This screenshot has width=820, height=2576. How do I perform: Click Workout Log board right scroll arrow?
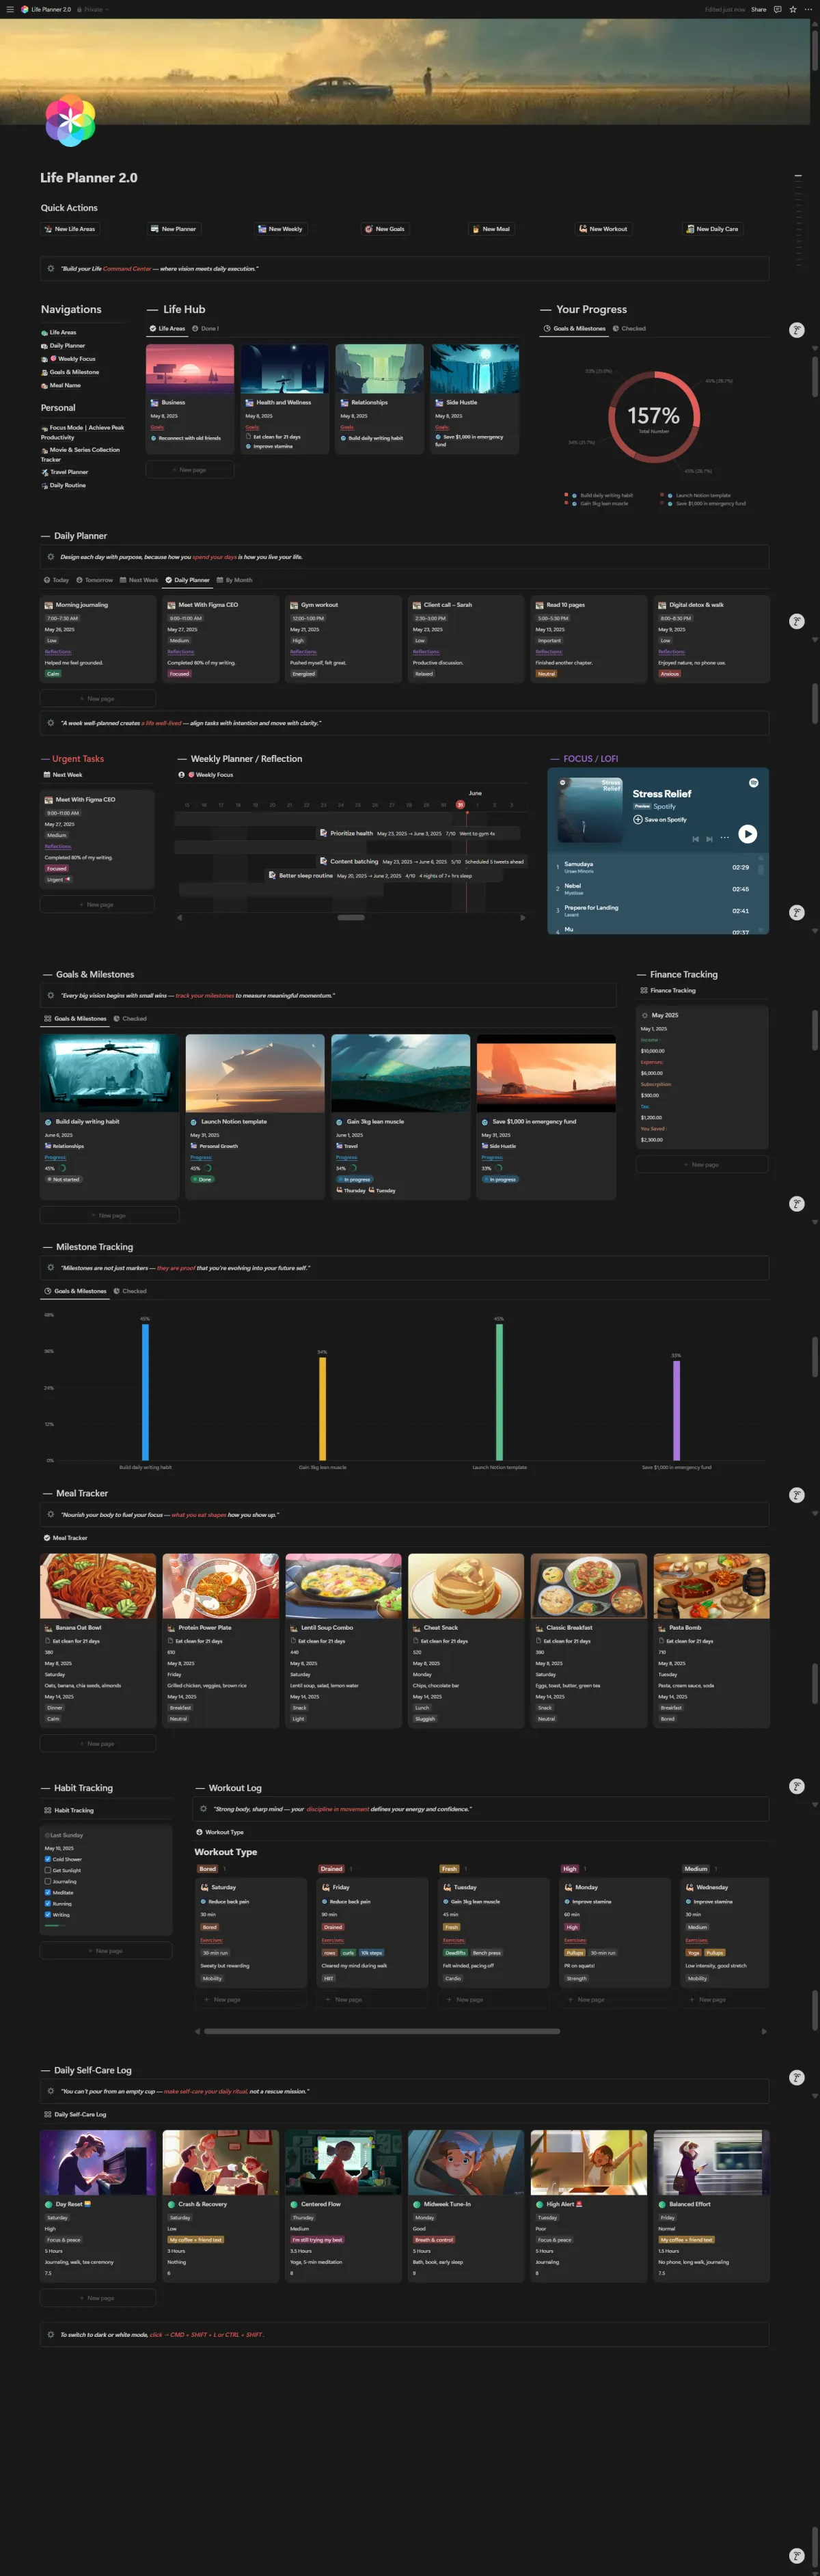pyautogui.click(x=763, y=2031)
